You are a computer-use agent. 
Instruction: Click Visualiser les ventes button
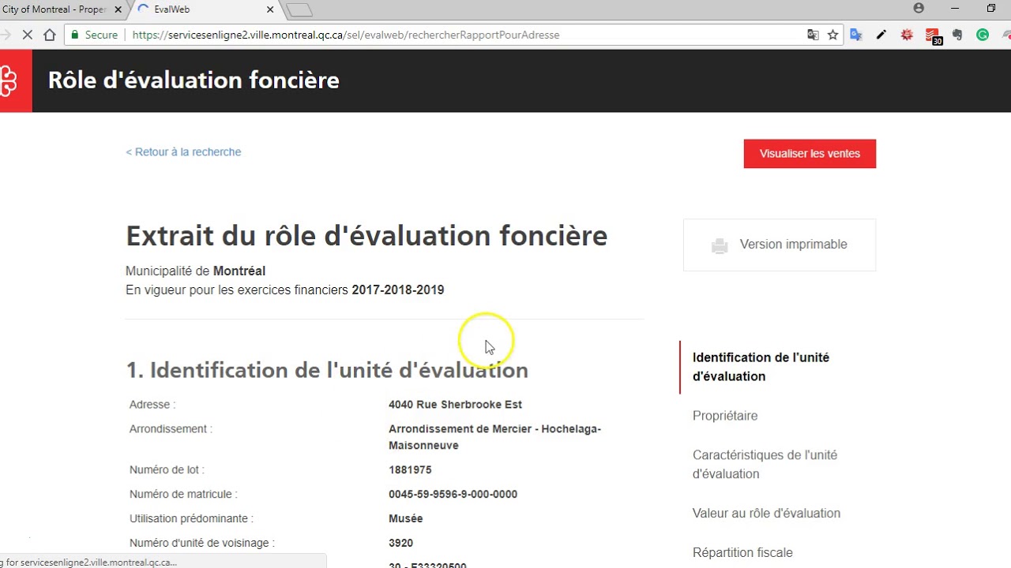[810, 154]
